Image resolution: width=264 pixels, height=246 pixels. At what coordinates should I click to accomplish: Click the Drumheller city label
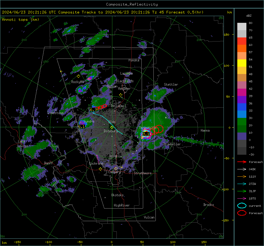pyautogui.click(x=172, y=144)
